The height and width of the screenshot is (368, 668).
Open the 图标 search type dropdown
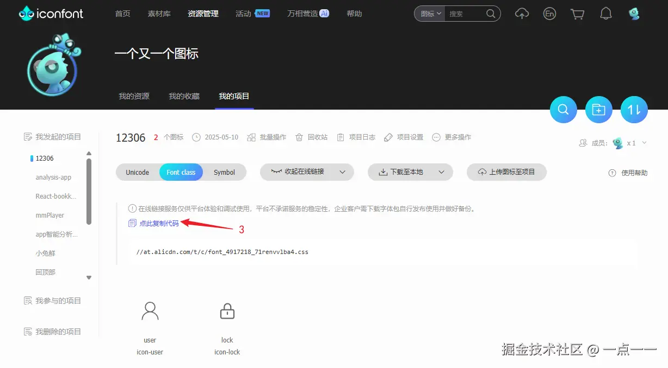[x=430, y=14]
